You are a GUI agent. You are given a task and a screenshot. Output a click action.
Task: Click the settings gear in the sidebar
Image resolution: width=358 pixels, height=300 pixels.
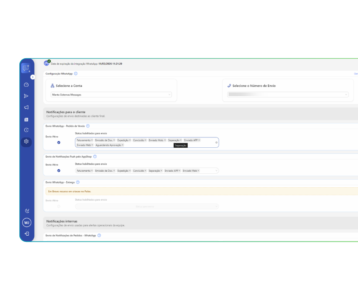(x=26, y=141)
